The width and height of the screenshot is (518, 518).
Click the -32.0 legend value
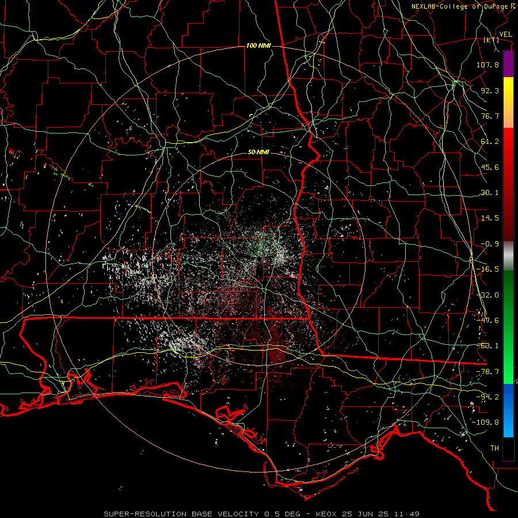[487, 295]
